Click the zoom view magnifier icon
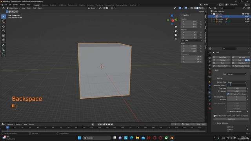The image size is (251, 141). tap(176, 27)
